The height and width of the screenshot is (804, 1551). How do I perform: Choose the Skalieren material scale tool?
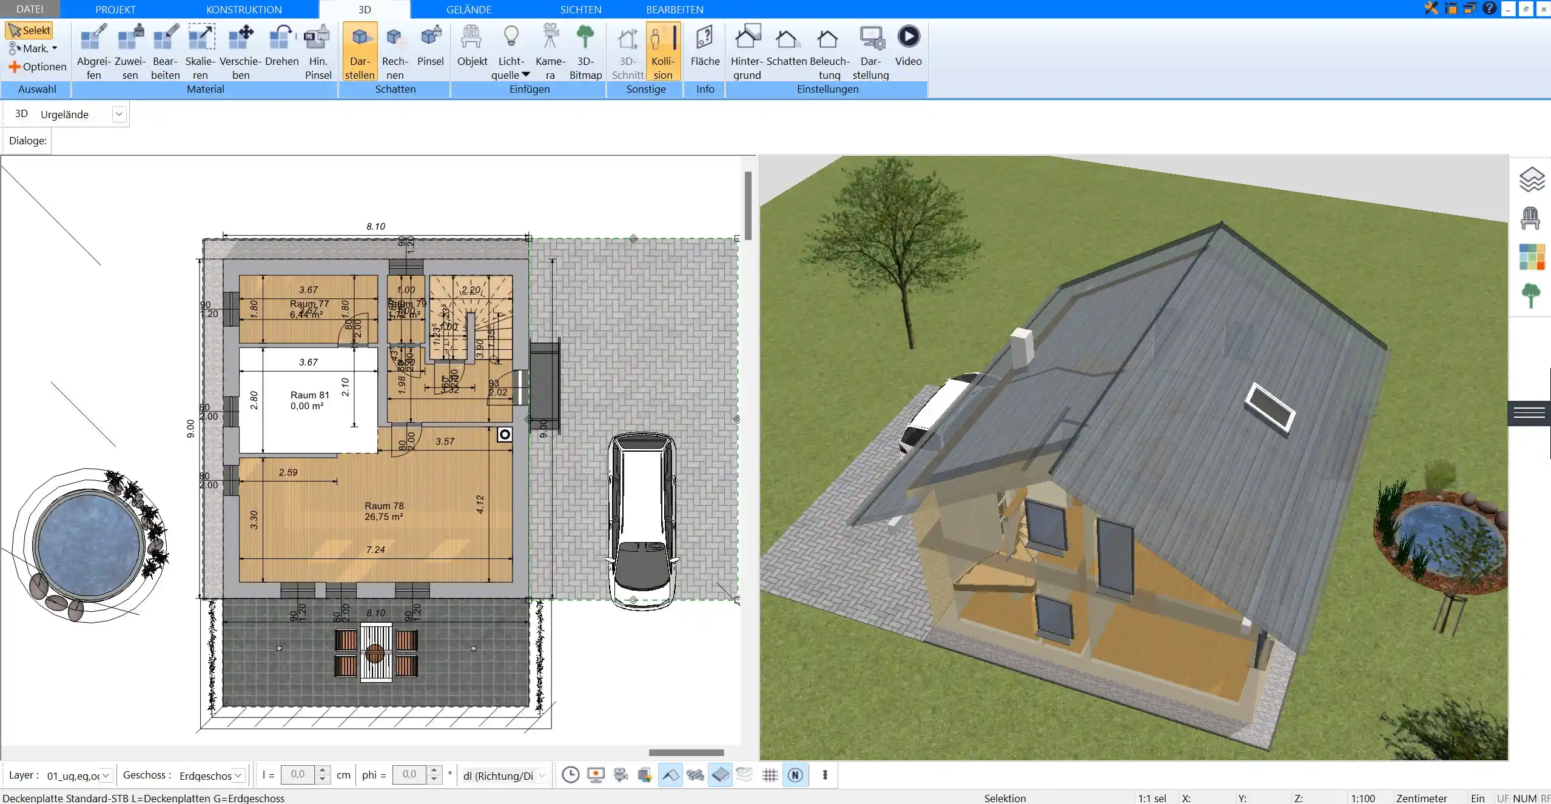201,52
